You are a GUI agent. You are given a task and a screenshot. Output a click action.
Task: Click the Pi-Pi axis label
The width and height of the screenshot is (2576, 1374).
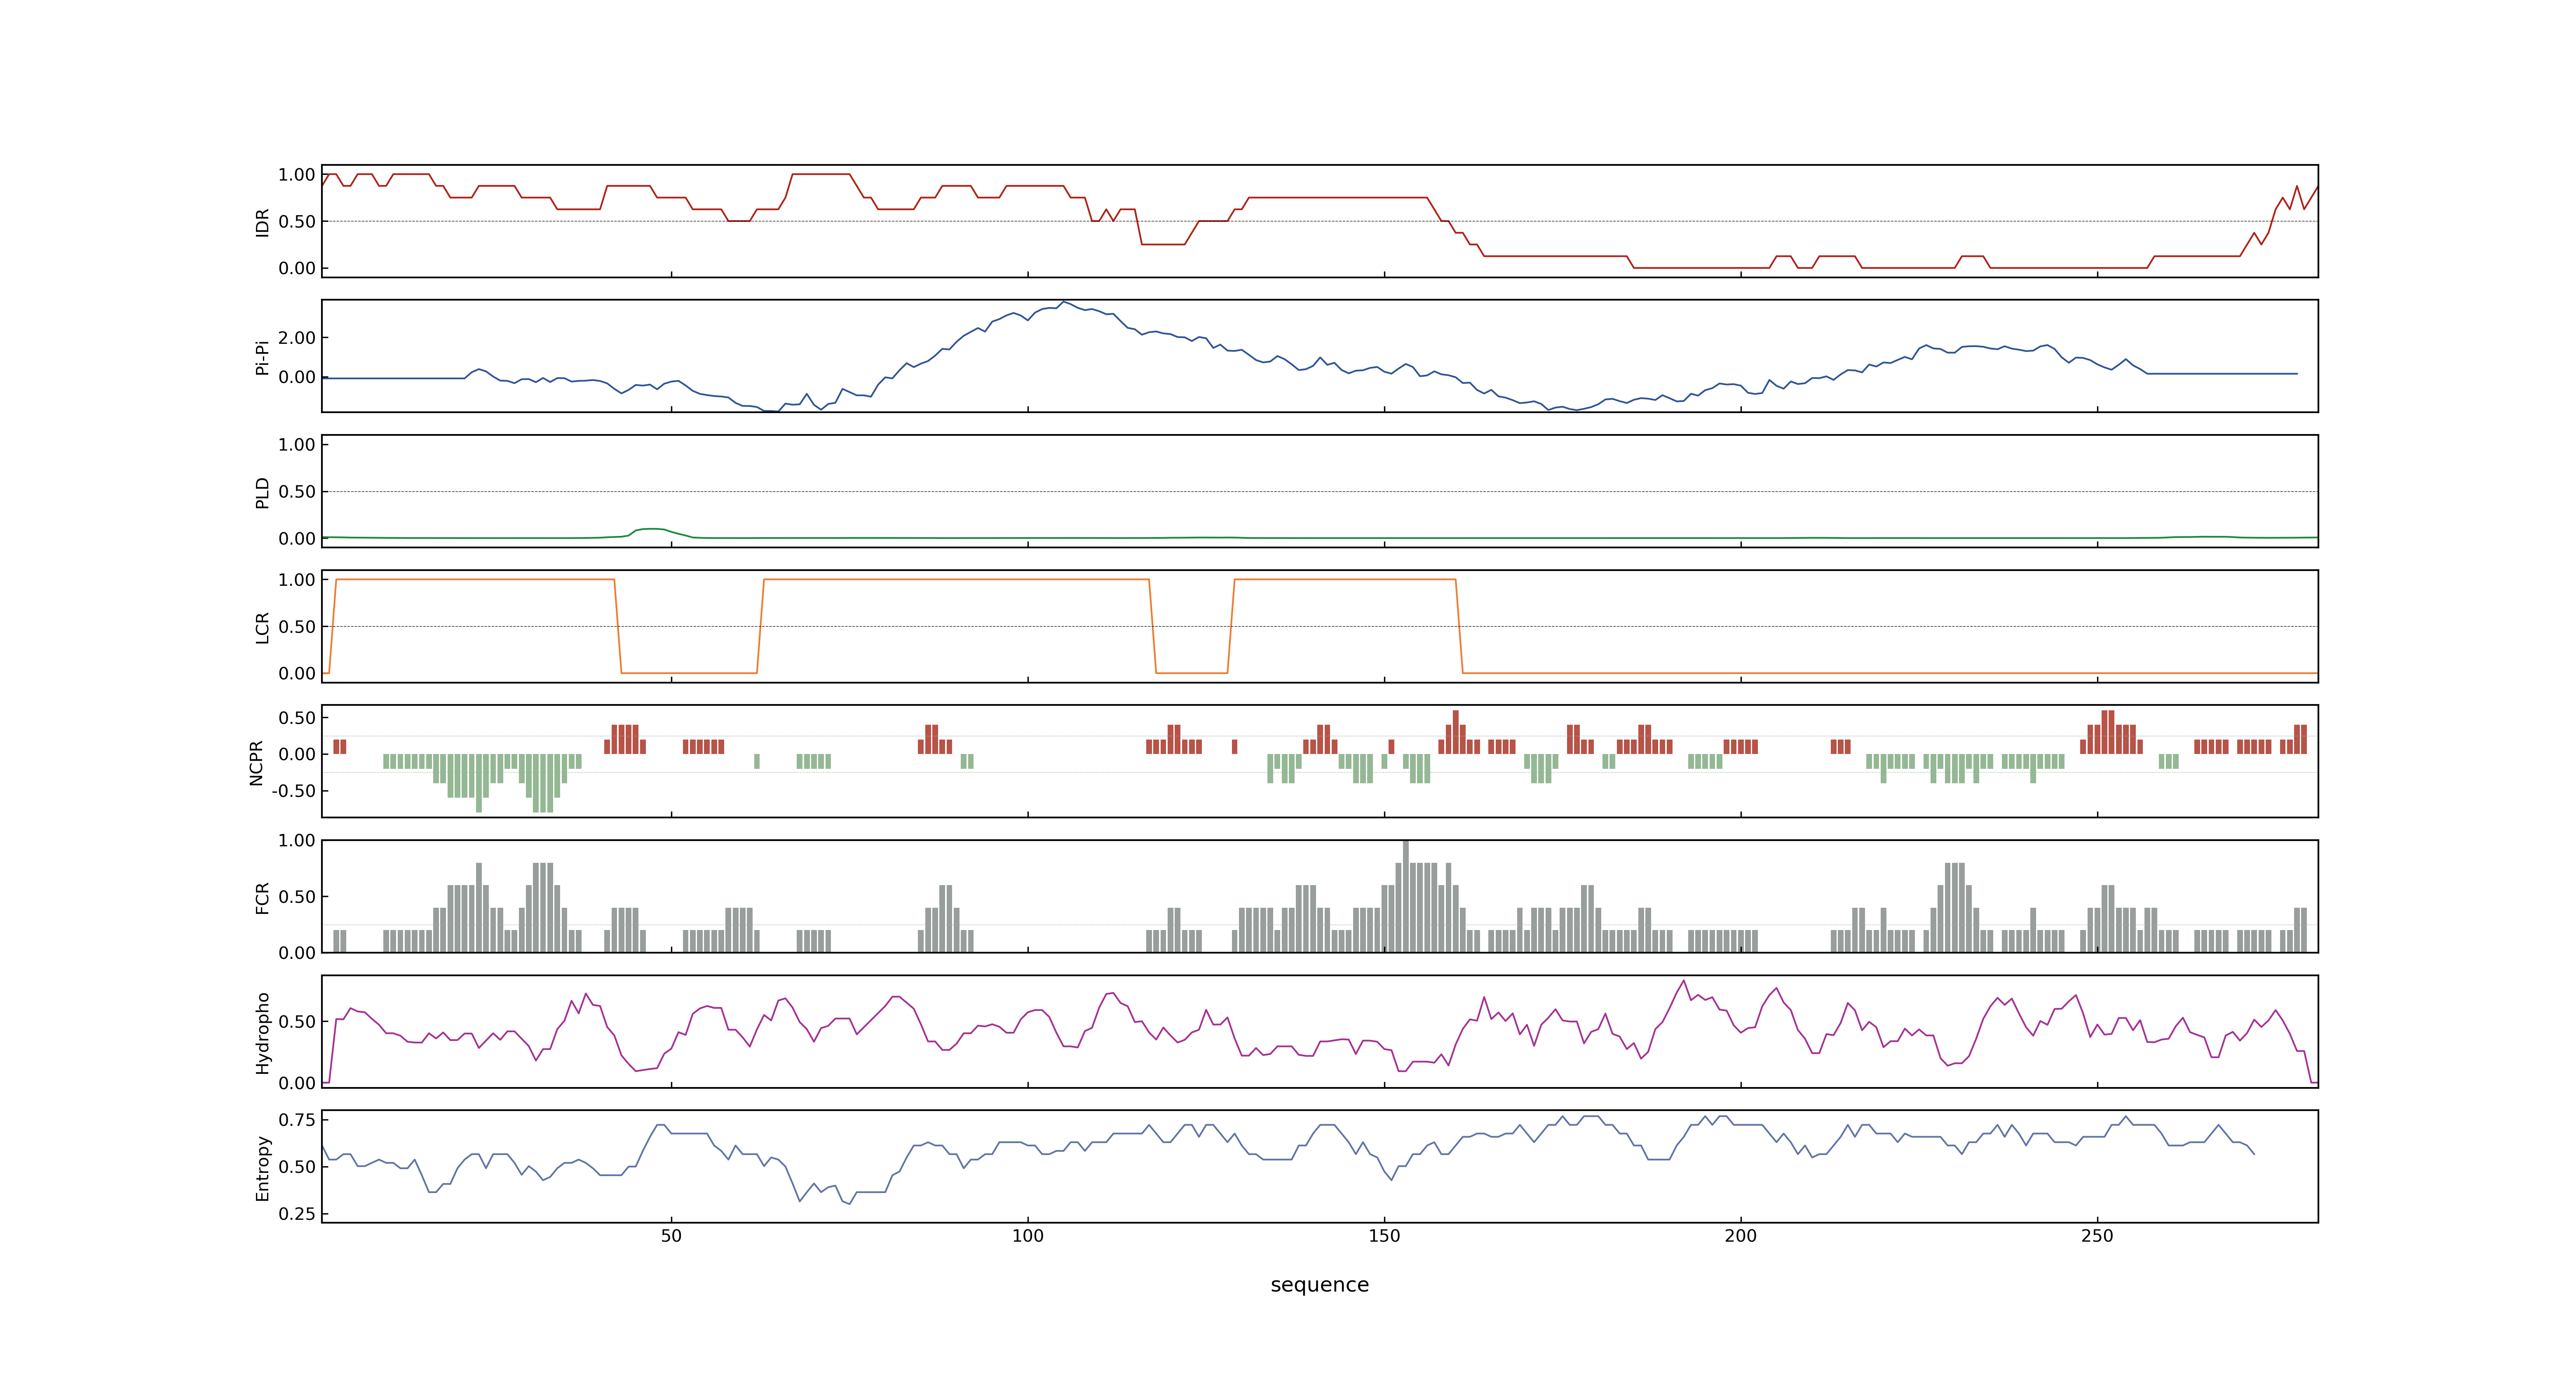click(262, 357)
